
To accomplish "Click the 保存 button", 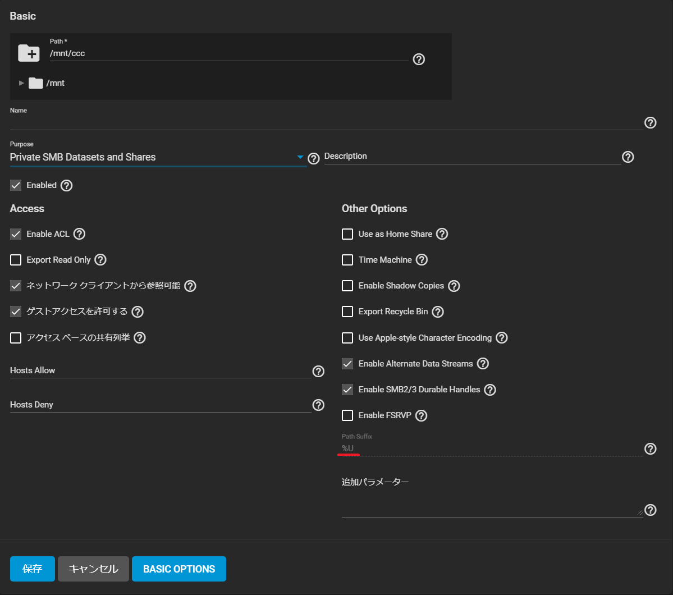I will [33, 569].
